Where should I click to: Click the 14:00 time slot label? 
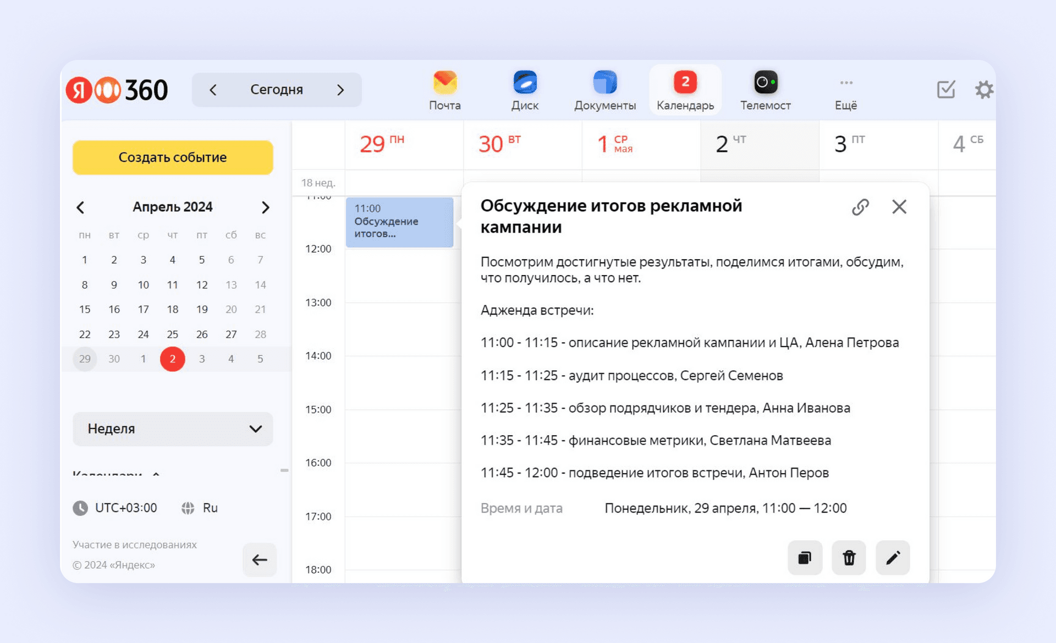coord(318,356)
